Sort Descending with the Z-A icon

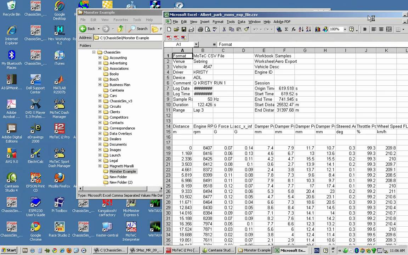pos(308,29)
